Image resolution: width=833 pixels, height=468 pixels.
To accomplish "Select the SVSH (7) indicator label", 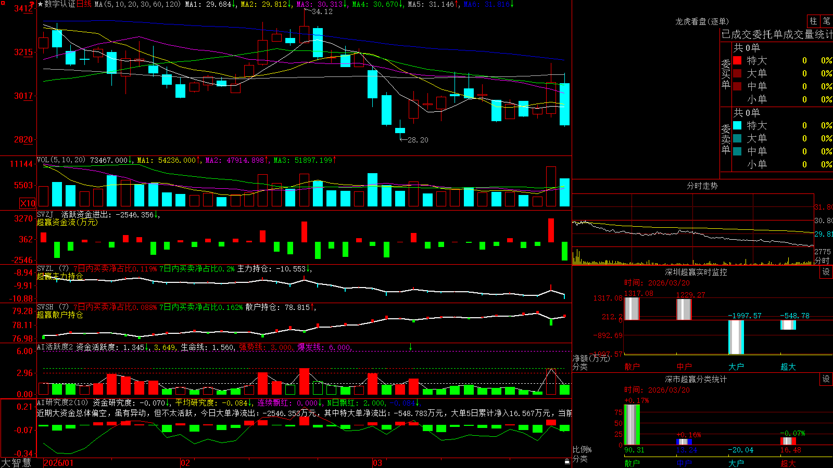I will pyautogui.click(x=53, y=307).
